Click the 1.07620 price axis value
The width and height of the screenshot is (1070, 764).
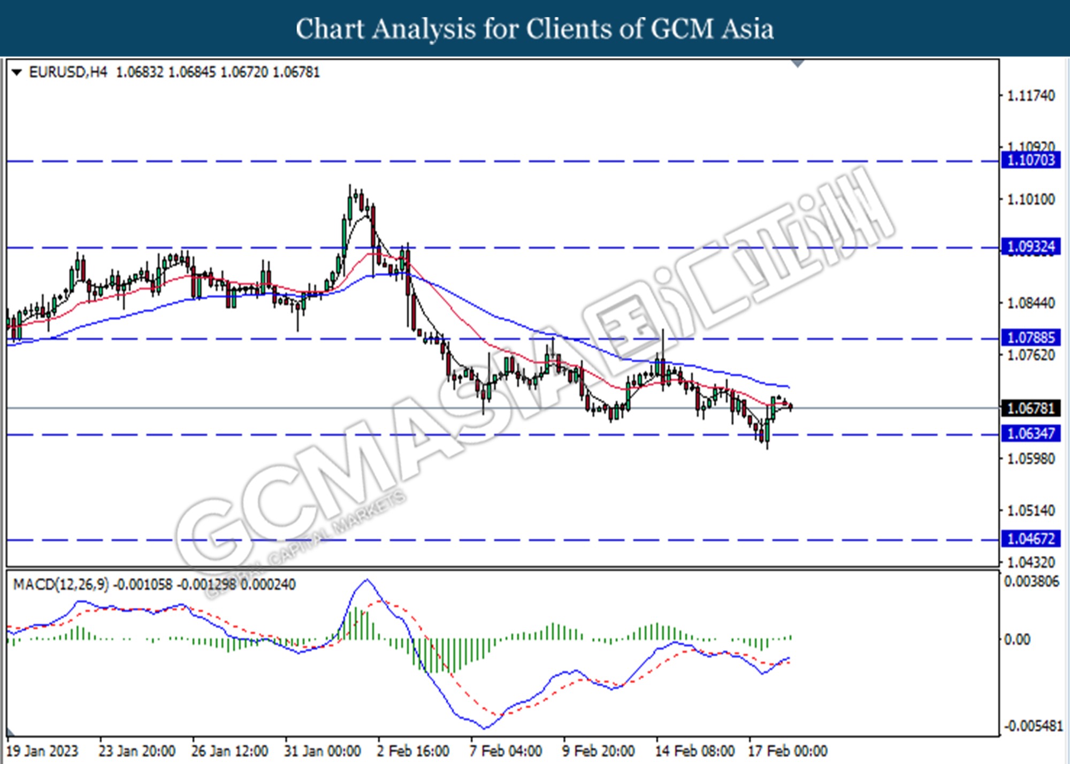[1031, 355]
